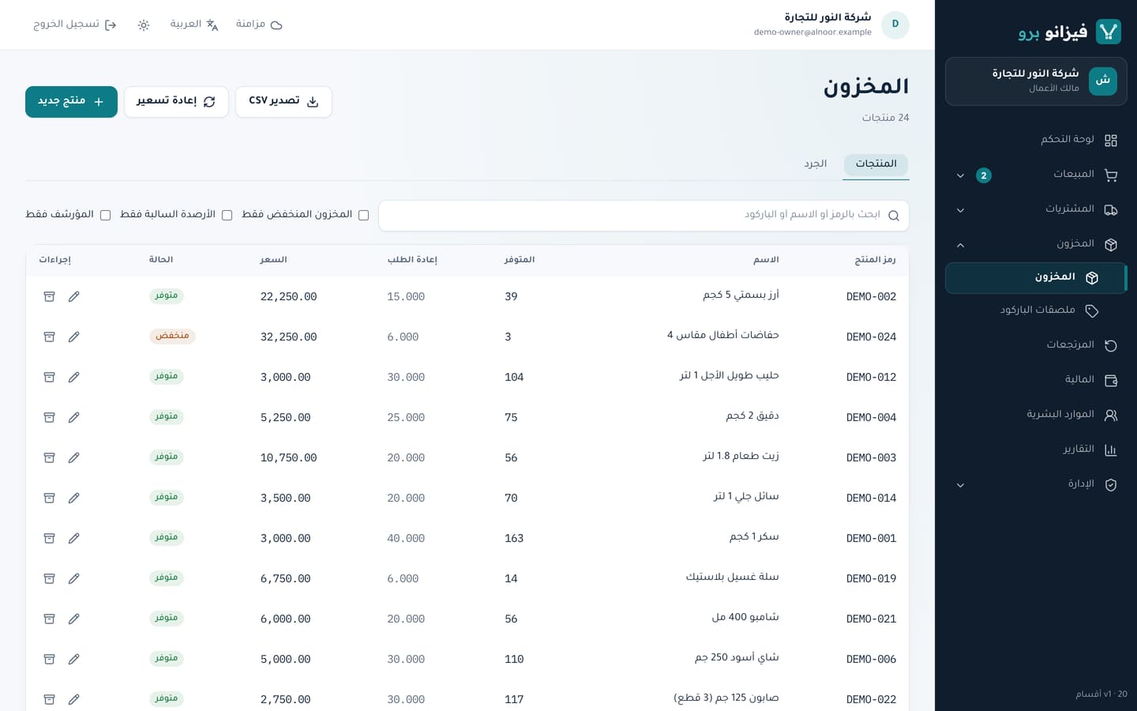Expand the الإدارة sidebar section

pyautogui.click(x=1036, y=484)
